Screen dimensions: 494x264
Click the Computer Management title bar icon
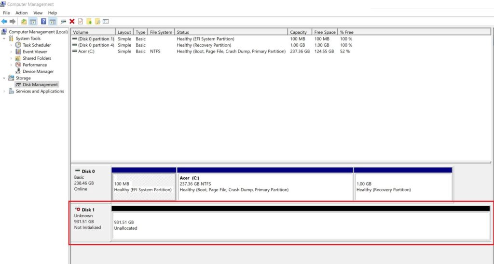click(x=3, y=4)
